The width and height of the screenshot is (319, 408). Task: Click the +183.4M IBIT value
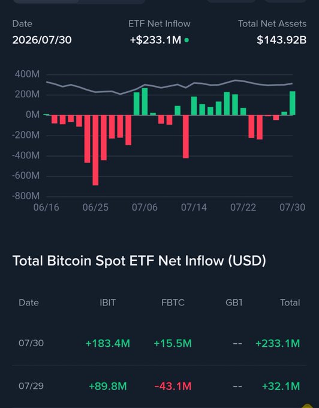click(108, 343)
